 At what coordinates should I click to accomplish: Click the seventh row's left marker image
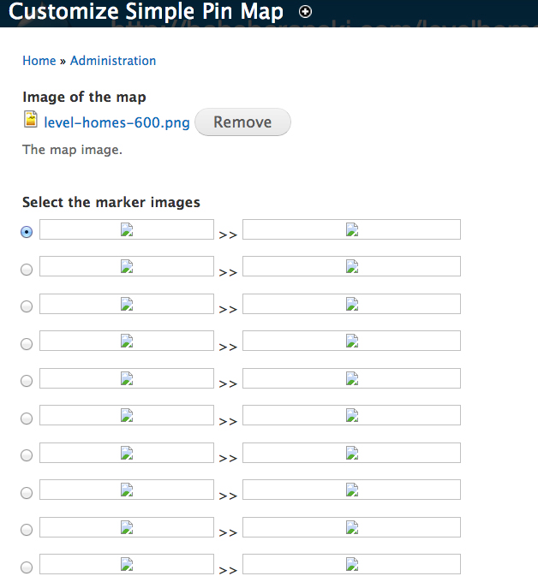click(127, 453)
